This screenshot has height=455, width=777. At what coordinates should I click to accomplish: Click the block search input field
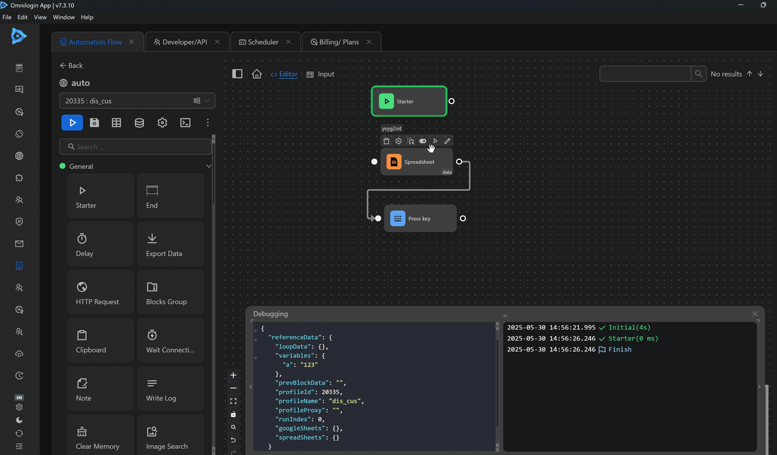tap(136, 147)
